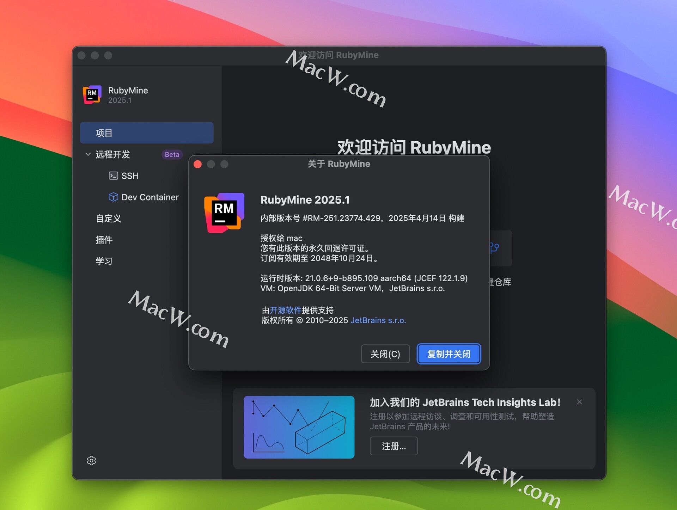677x510 pixels.
Task: Select SSH under remote development
Action: [x=130, y=176]
